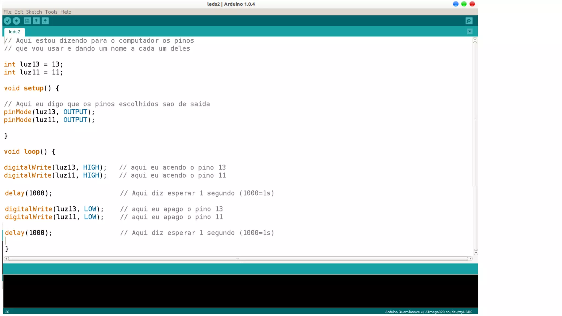Viewport: 562px width, 316px height.
Task: Expand the tab options dropdown arrow
Action: tap(470, 32)
